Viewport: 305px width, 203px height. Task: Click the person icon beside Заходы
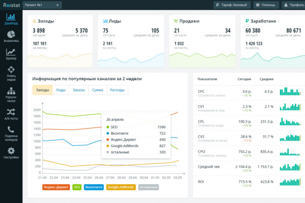[34, 21]
